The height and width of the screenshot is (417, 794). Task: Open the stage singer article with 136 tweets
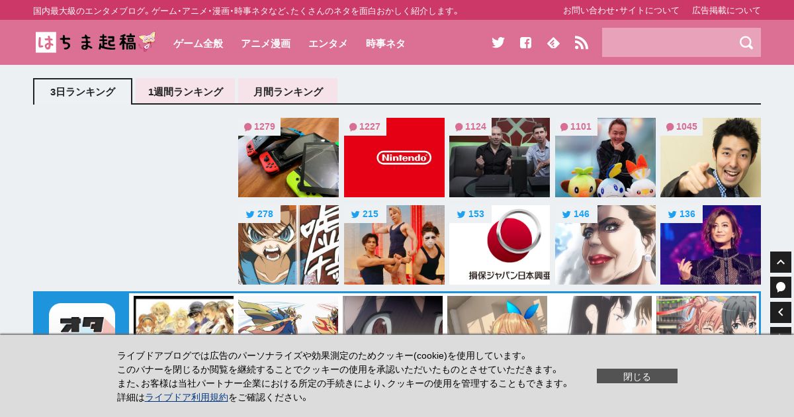point(711,245)
